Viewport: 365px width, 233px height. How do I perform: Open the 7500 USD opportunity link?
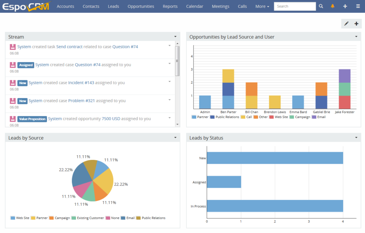pyautogui.click(x=111, y=118)
